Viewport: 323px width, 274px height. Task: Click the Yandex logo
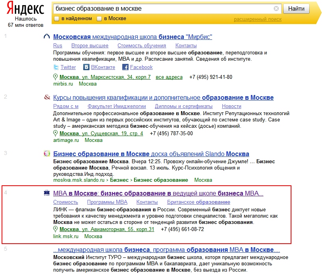(x=25, y=8)
